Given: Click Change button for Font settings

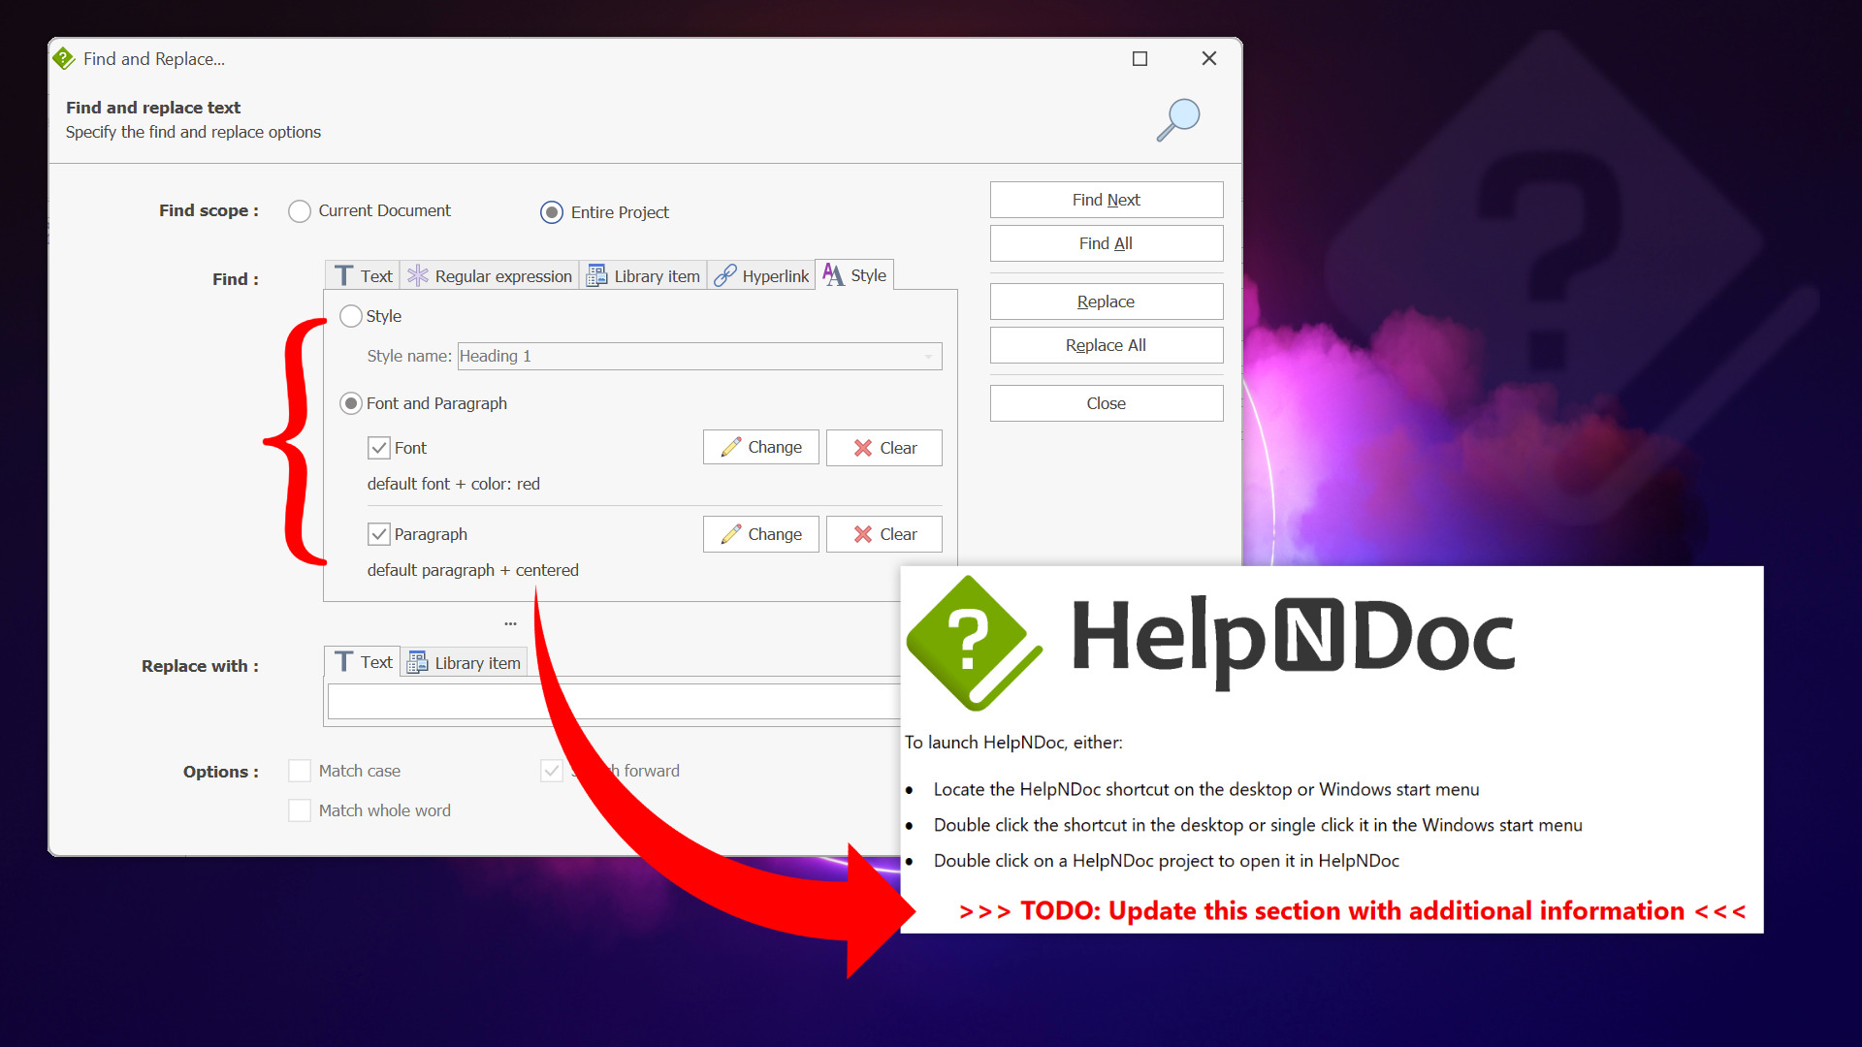Looking at the screenshot, I should (763, 448).
